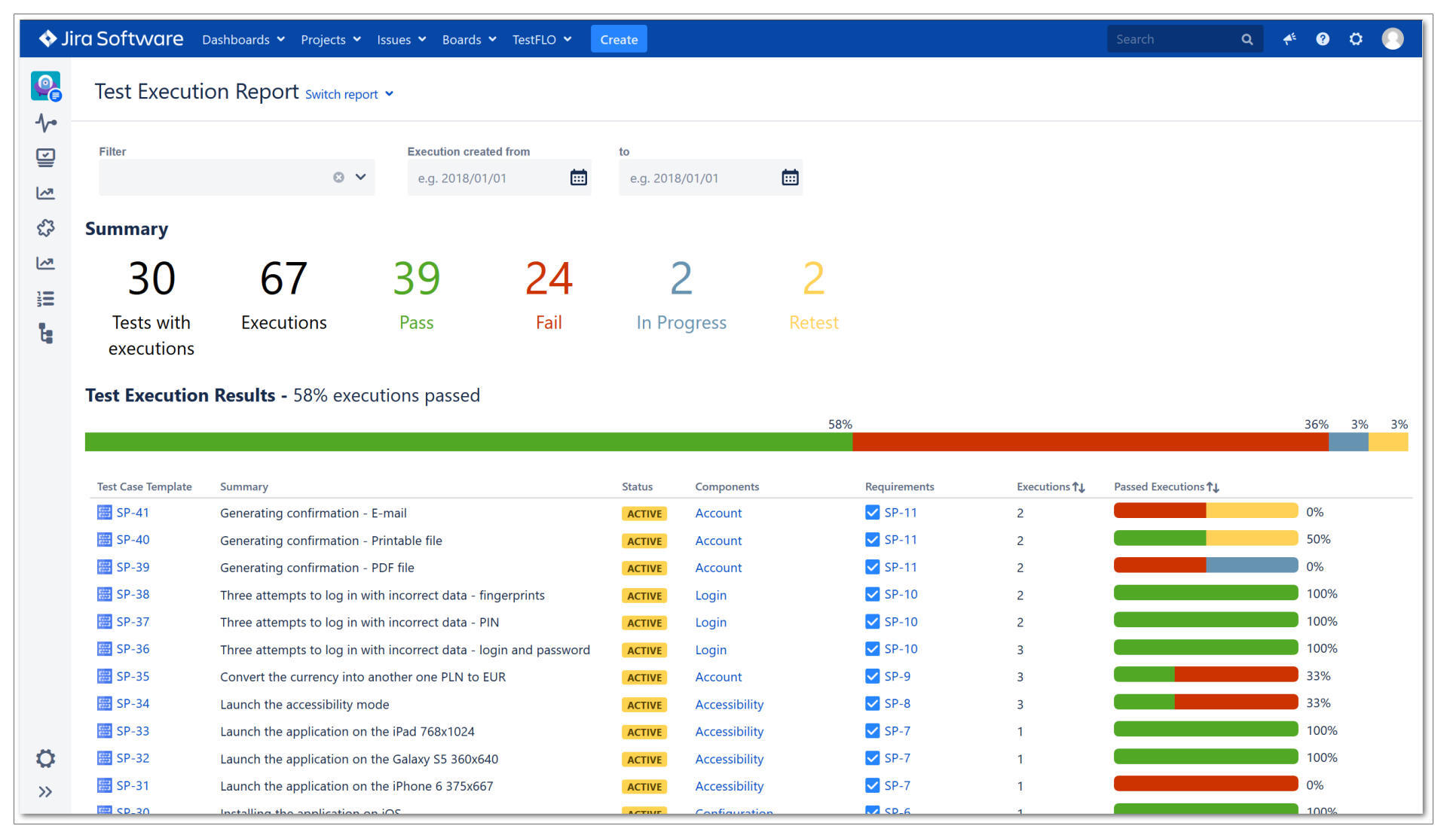Open the board monitor icon in sidebar

point(46,157)
